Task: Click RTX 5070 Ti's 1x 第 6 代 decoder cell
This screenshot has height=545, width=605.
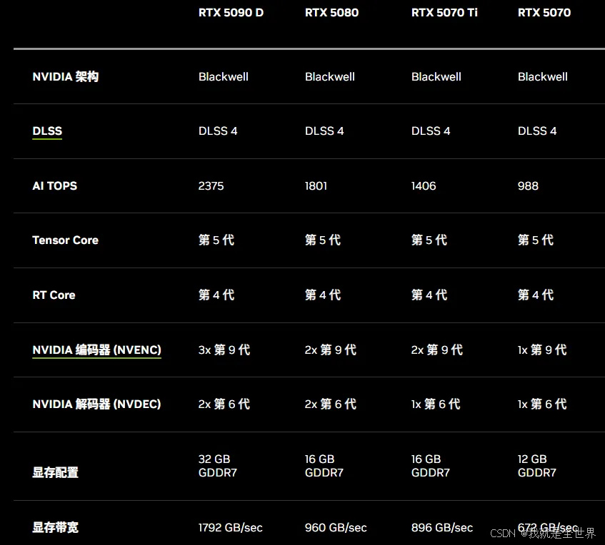Action: click(436, 404)
